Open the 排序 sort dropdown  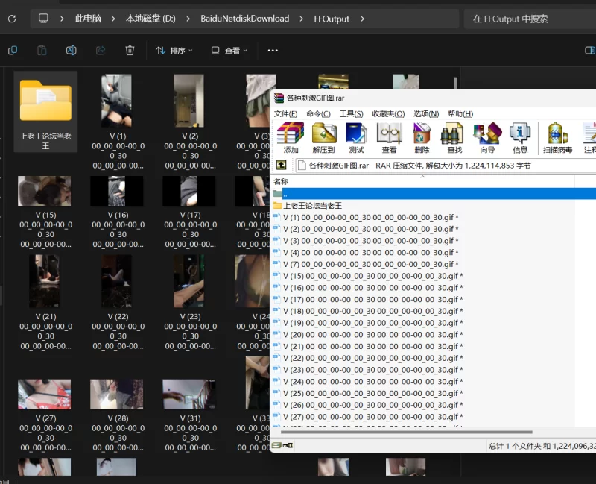click(174, 51)
